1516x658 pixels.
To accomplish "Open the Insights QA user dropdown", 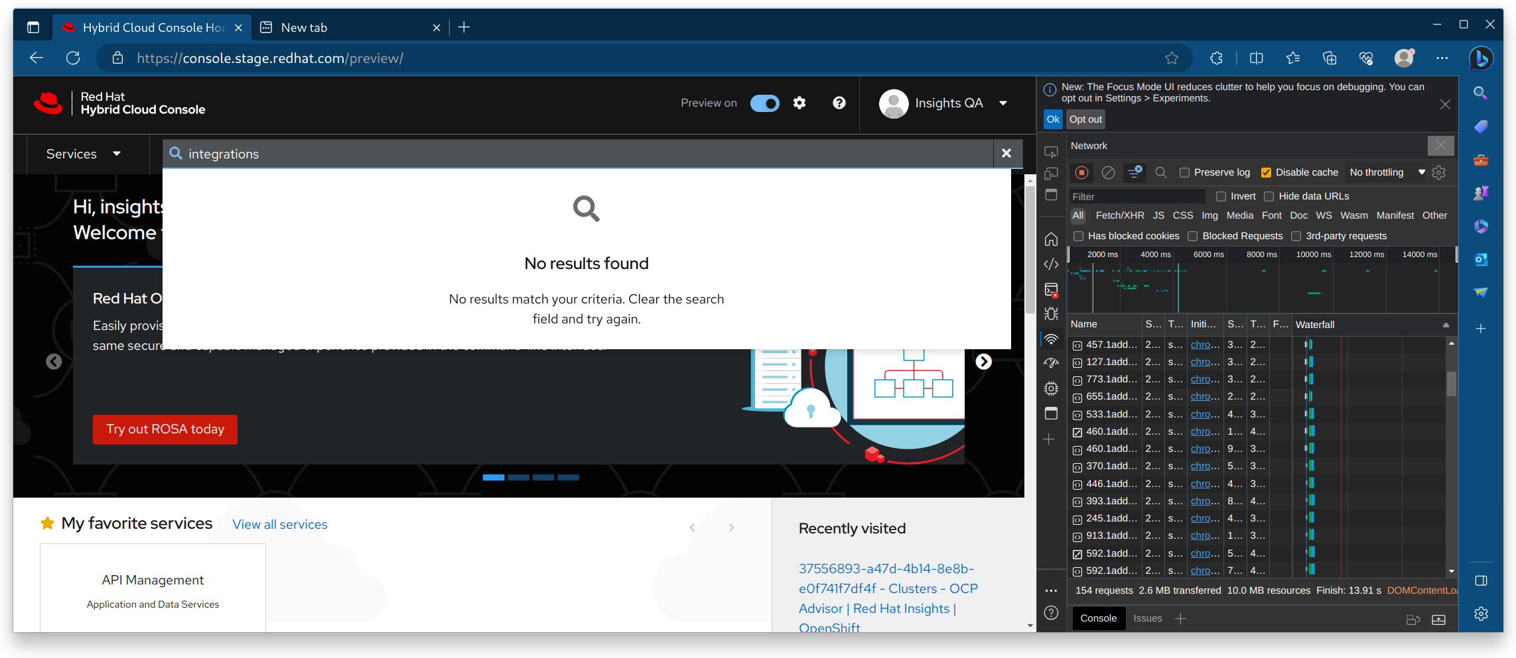I will pyautogui.click(x=943, y=103).
